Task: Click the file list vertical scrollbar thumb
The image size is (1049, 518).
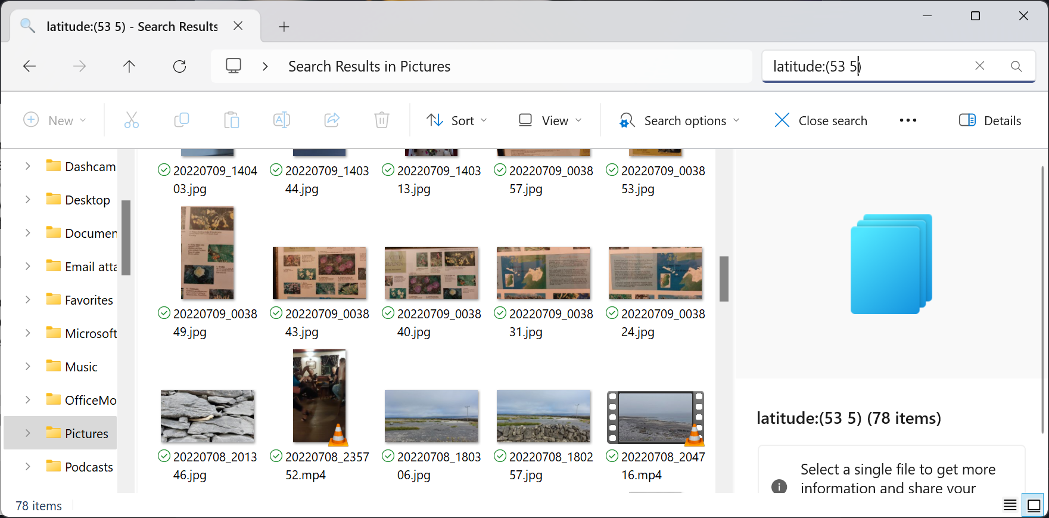Action: (724, 278)
